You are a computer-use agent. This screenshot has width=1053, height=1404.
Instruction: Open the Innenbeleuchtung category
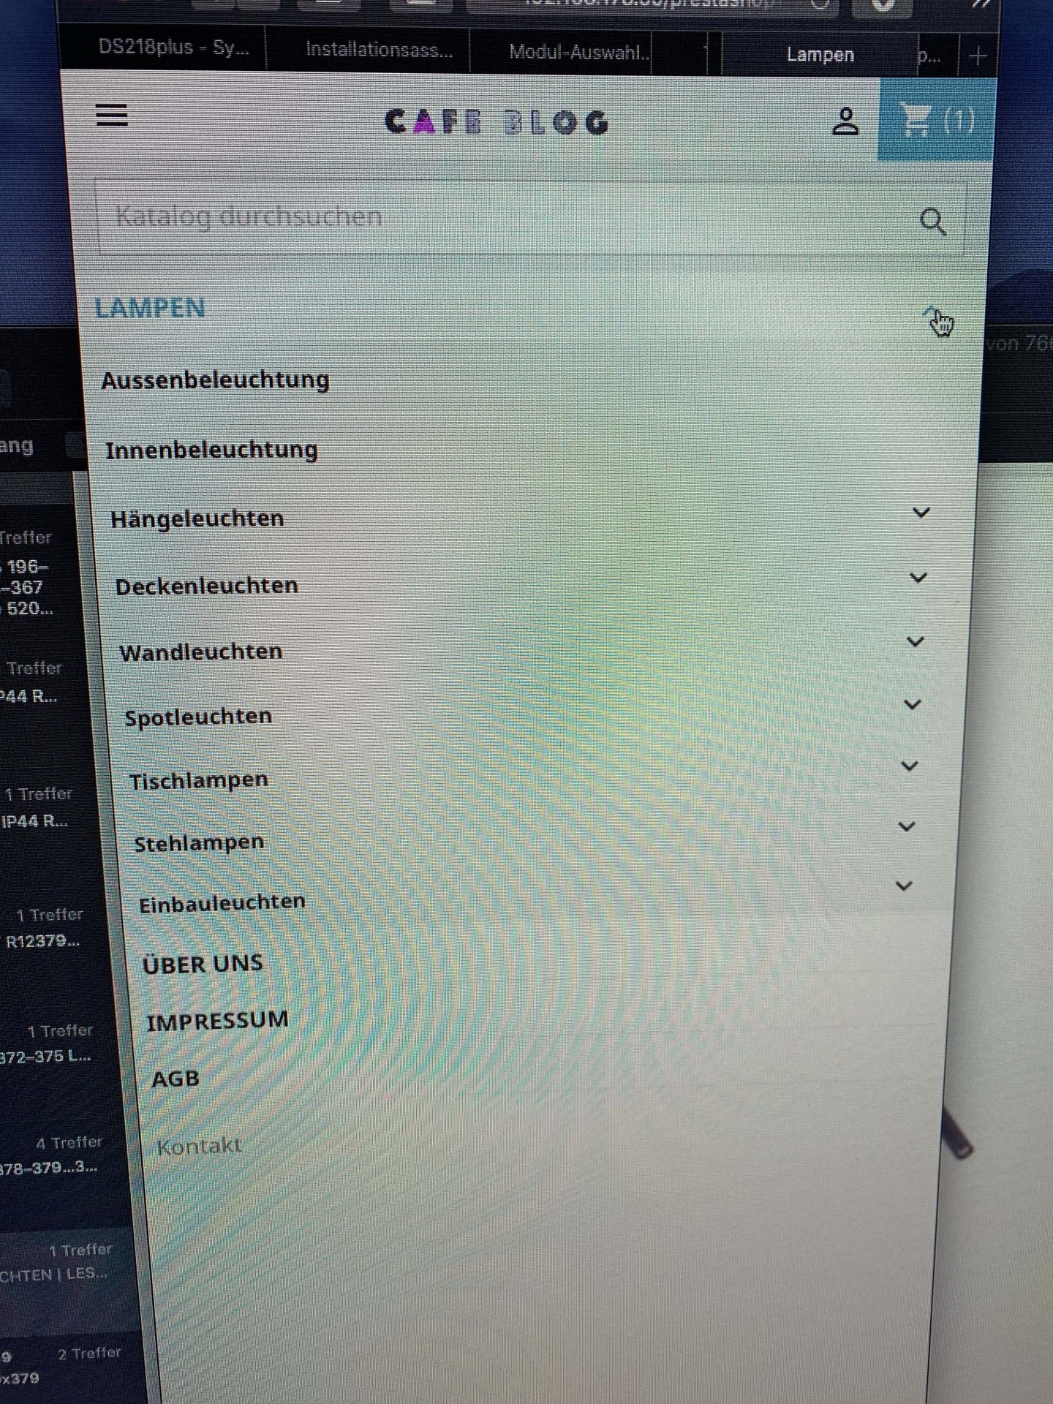tap(212, 450)
